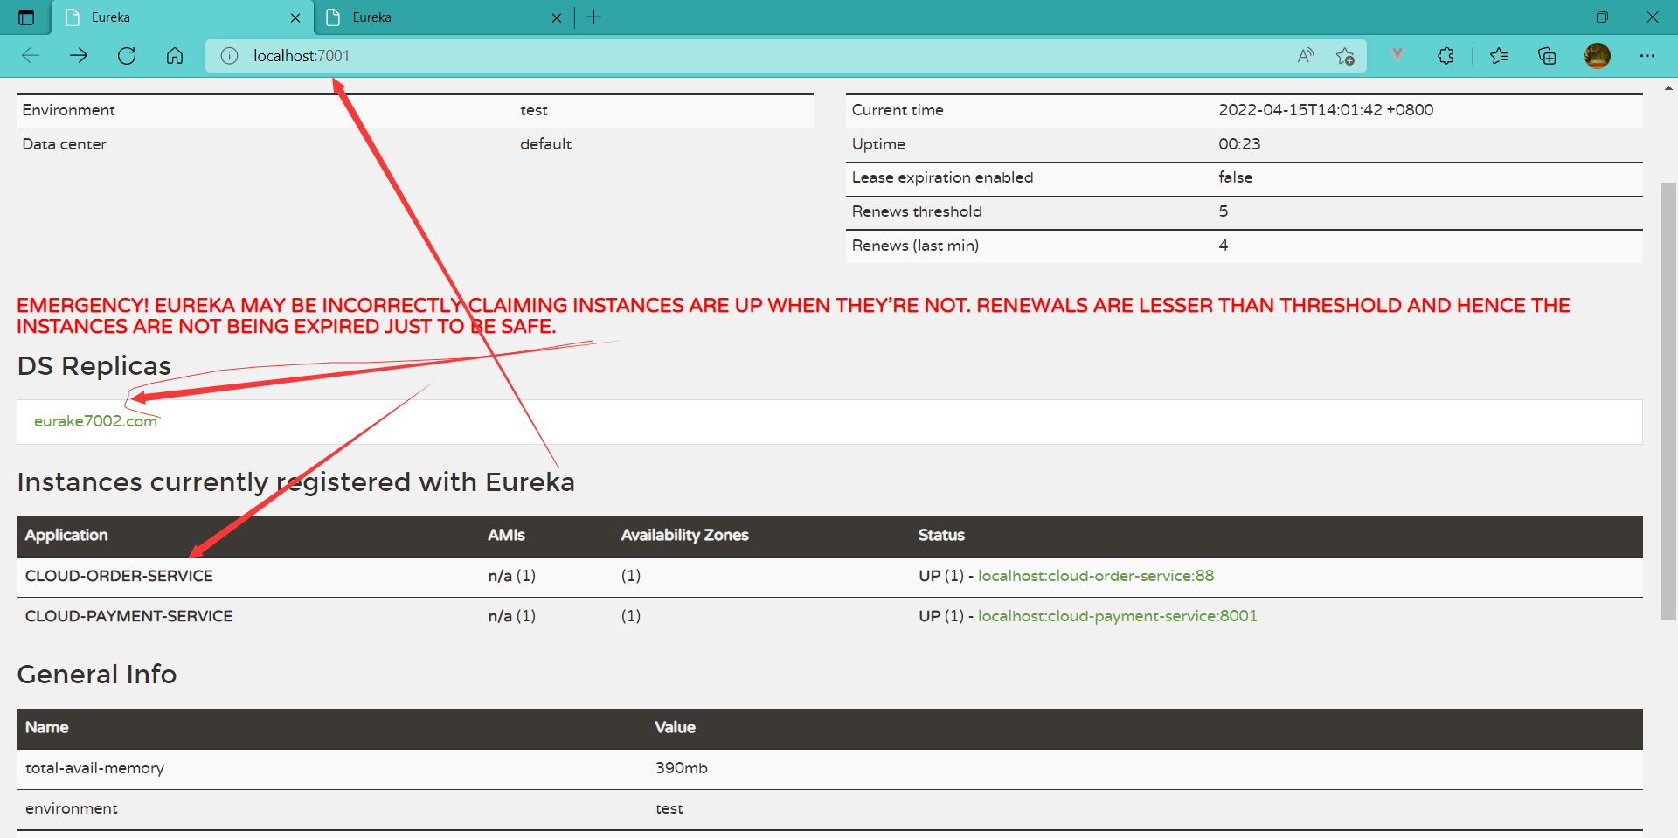The height and width of the screenshot is (838, 1678).
Task: Click the Renews threshold label
Action: [x=917, y=211]
